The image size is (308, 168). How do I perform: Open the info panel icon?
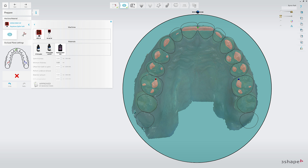pyautogui.click(x=36, y=12)
